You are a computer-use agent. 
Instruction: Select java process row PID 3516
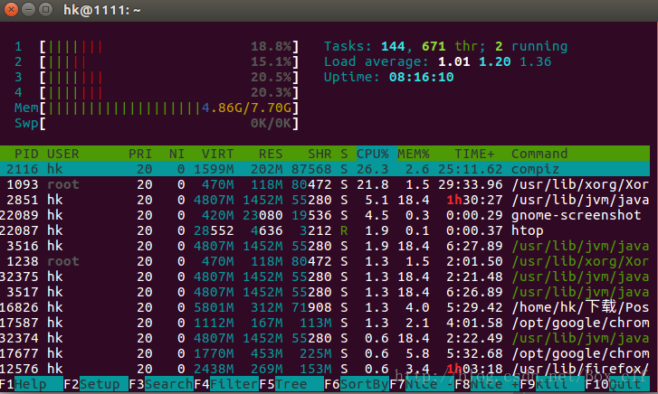tap(325, 246)
